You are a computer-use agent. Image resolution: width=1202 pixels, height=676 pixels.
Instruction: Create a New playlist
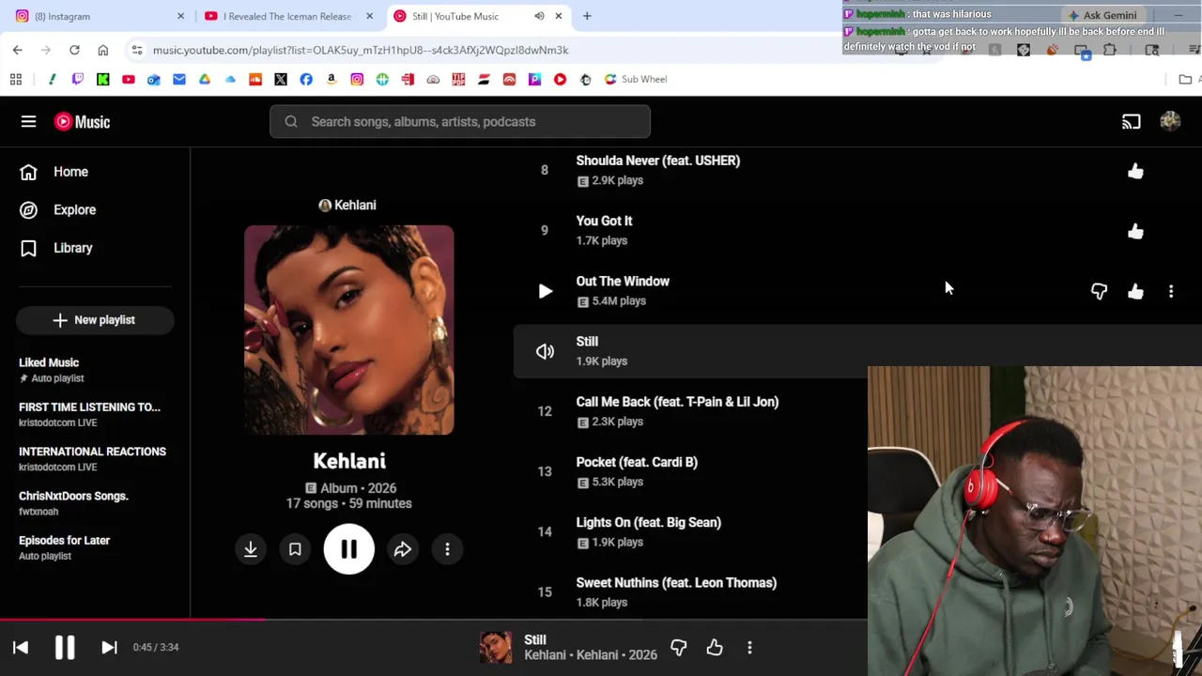tap(95, 320)
